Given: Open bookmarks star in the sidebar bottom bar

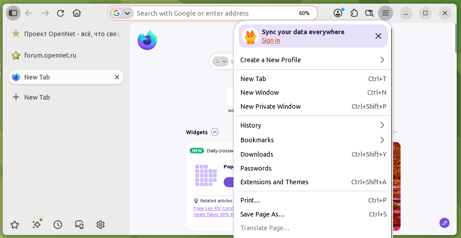Looking at the screenshot, I should [15, 225].
